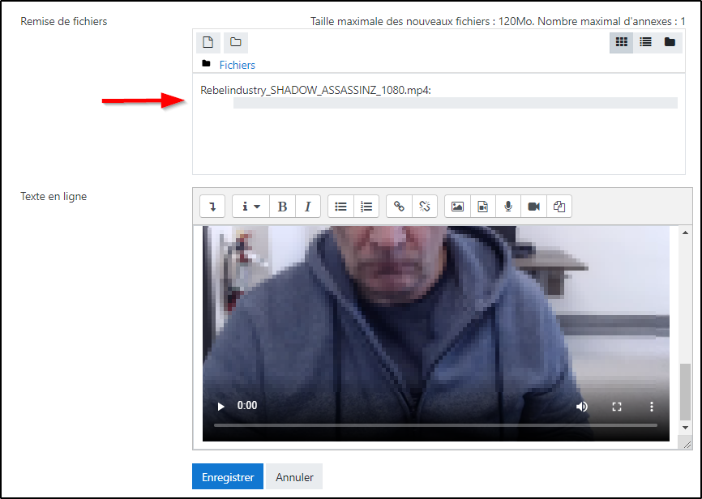Insert an unordered bullet list
Screen dimensions: 702x499
341,207
